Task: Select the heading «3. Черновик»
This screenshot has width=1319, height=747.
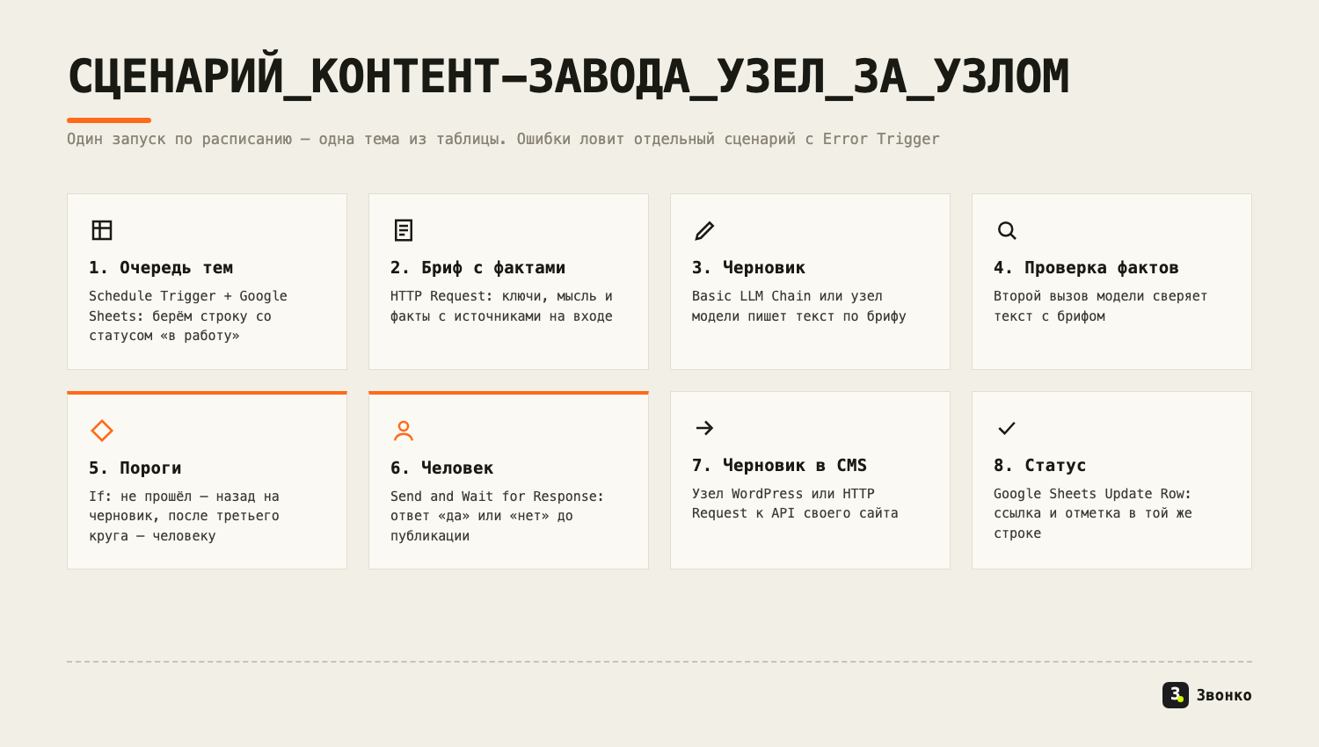Action: click(748, 268)
